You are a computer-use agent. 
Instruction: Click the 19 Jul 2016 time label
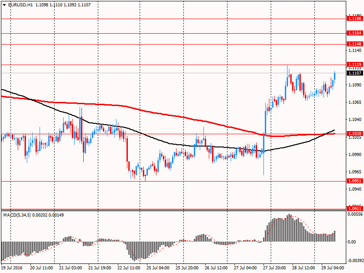click(12, 268)
